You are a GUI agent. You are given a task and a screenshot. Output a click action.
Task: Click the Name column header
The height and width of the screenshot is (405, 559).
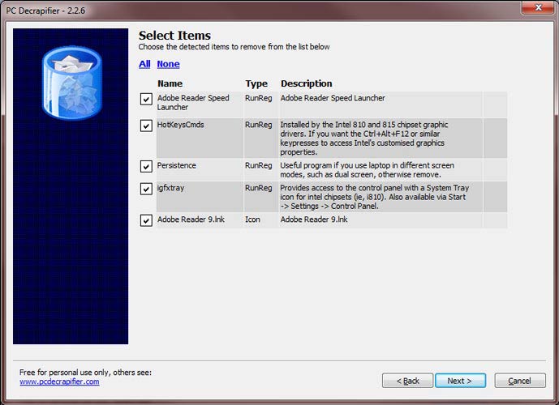(170, 83)
